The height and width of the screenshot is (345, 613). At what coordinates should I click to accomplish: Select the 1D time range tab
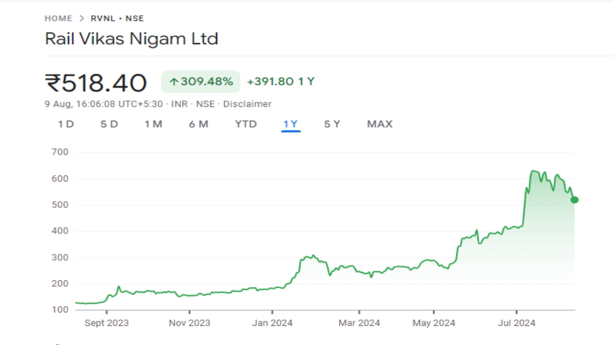click(66, 124)
